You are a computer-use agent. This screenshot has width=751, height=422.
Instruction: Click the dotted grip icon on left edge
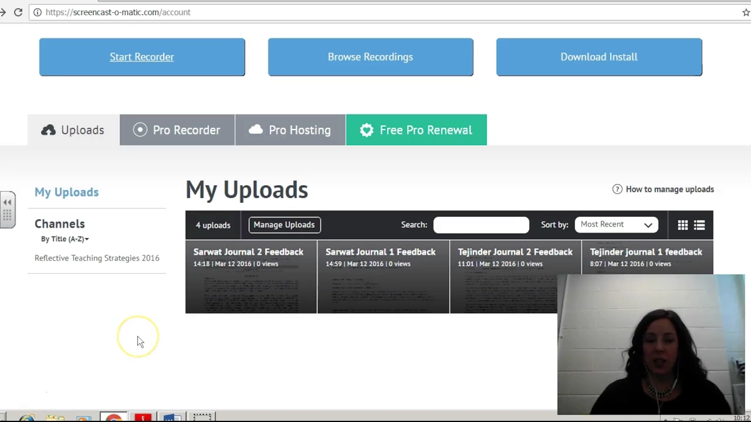pyautogui.click(x=7, y=216)
